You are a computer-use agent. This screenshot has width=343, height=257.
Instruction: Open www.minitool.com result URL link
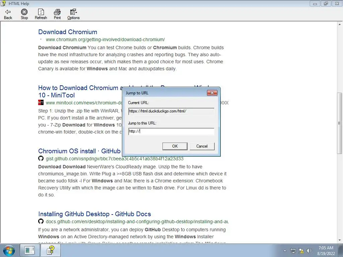(x=84, y=103)
